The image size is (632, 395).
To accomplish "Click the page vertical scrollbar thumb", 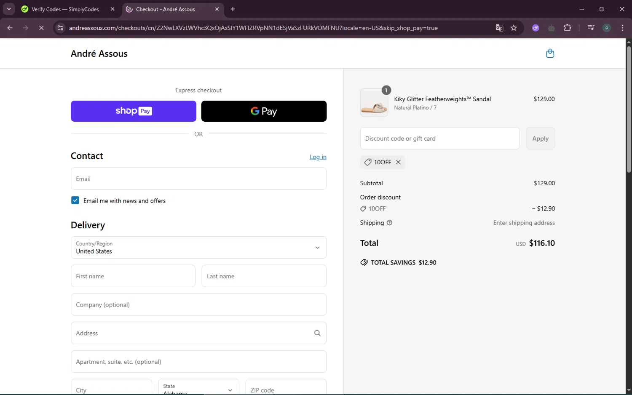I will coord(629,109).
